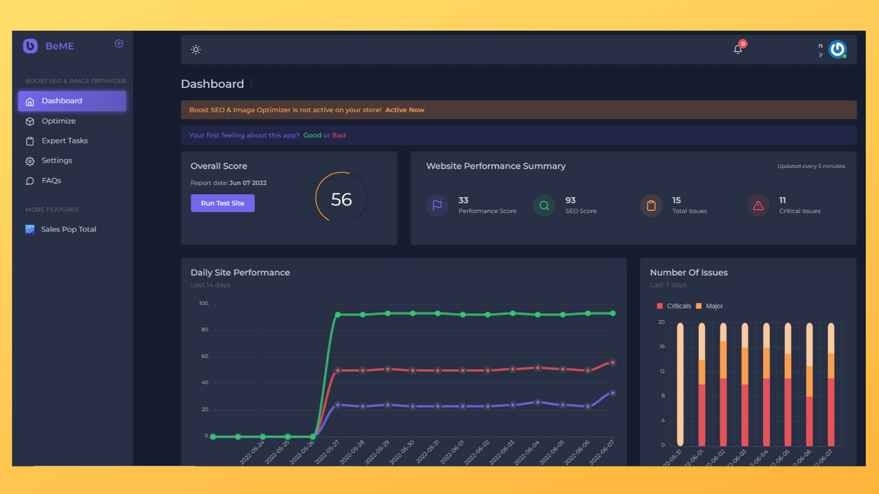The width and height of the screenshot is (879, 494).
Task: Click the Sales Pop Total app icon
Action: click(30, 229)
